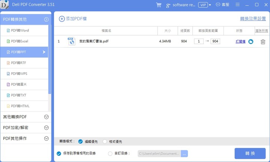The width and height of the screenshot is (270, 162).
Task: Select file name 我的房東打醬油.pdf
Action: pyautogui.click(x=94, y=41)
